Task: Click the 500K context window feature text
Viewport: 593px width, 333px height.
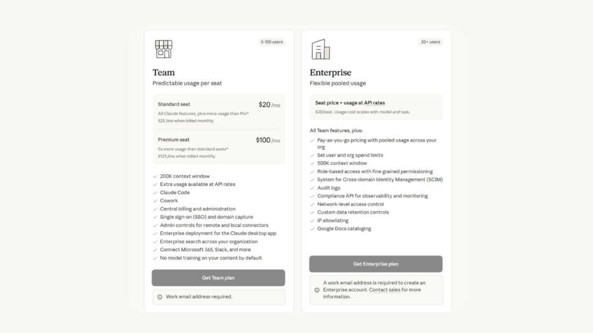Action: click(342, 163)
